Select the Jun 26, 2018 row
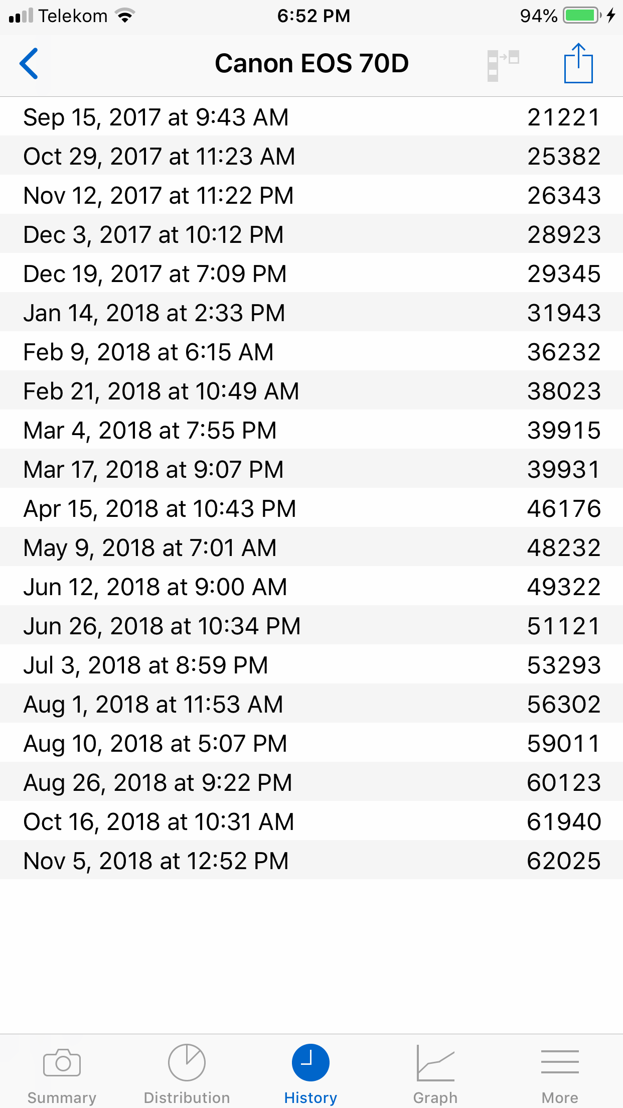This screenshot has width=623, height=1108. [311, 626]
